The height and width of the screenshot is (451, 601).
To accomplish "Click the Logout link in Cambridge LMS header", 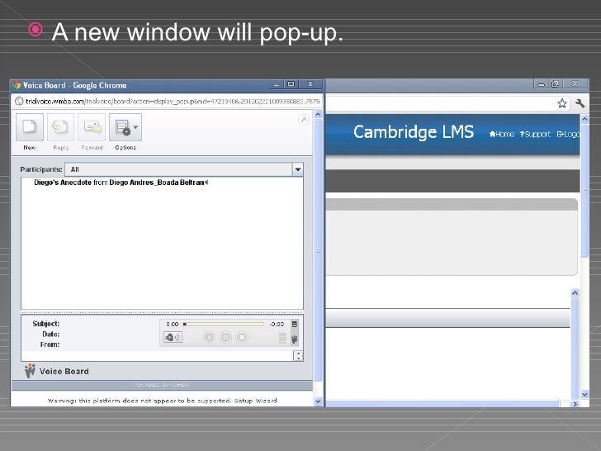I will tap(568, 134).
